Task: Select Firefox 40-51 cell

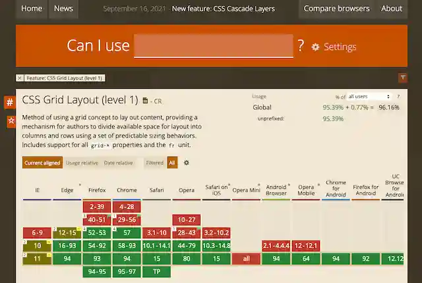Action: click(97, 220)
